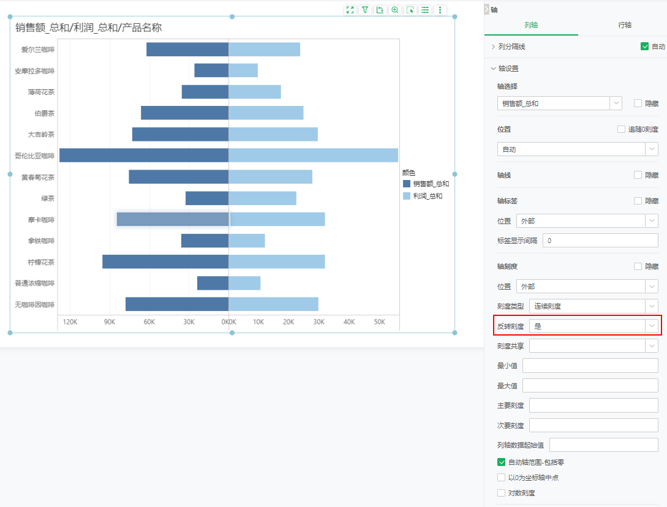Screen dimensions: 667x507
Task: Click the list view icon in chart toolbar
Action: click(x=425, y=10)
